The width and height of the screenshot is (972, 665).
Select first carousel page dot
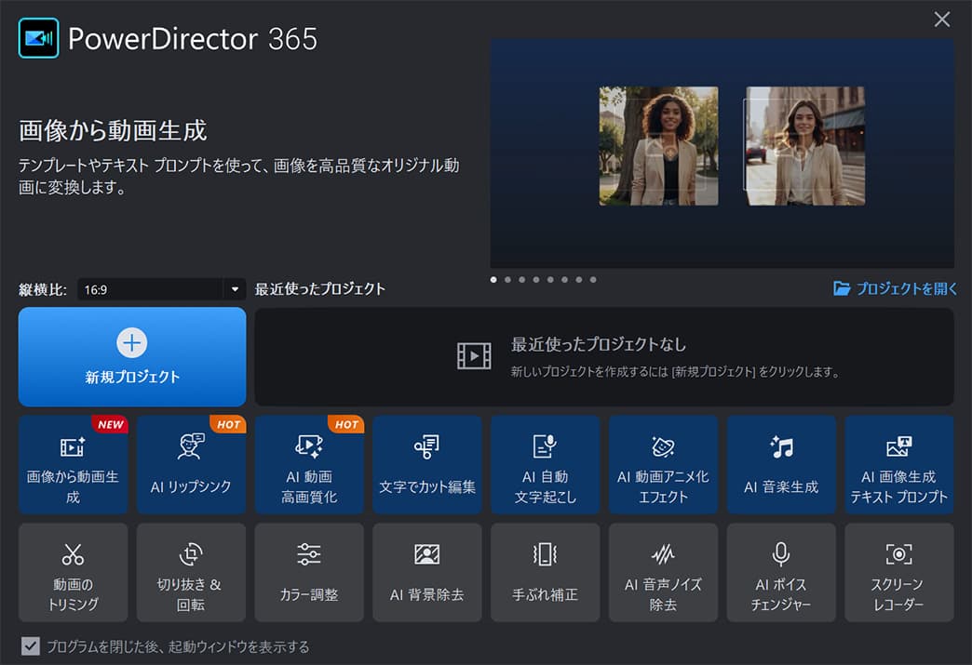coord(493,280)
